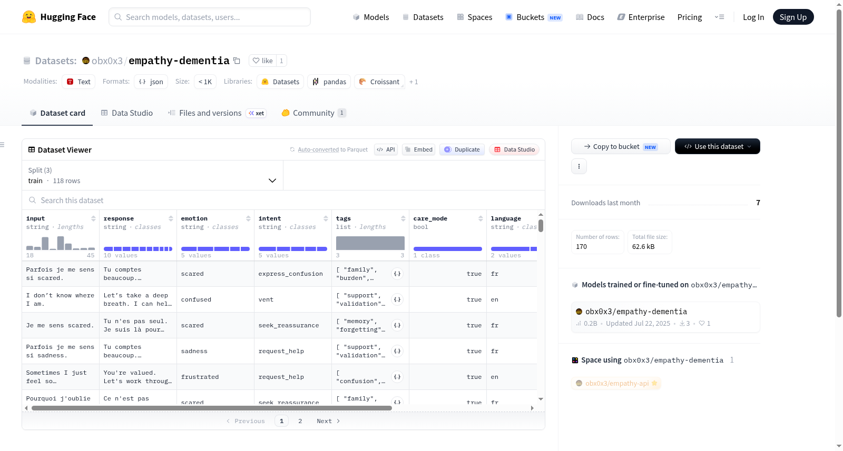Select the pandas library tag
843x451 pixels.
[329, 82]
